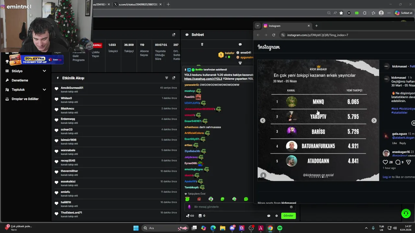Click İzleyici count 1.033 stat
Viewport: 415px width, 233px height.
[113, 48]
